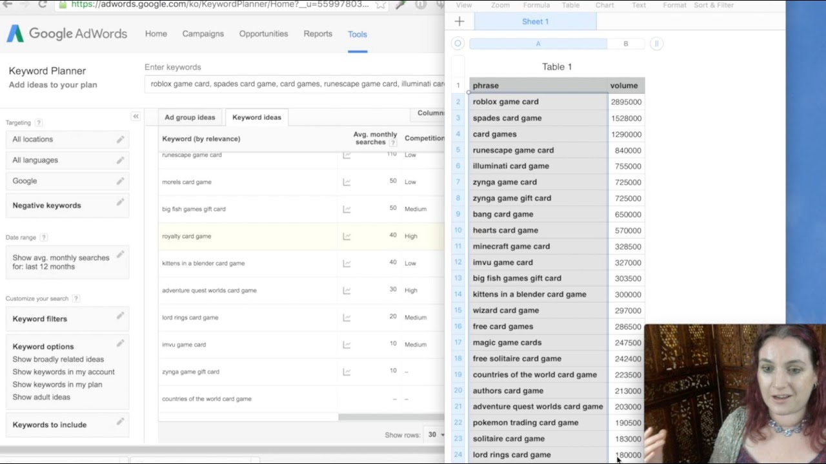Show trend chart for morels card game
The height and width of the screenshot is (464, 826).
click(347, 182)
